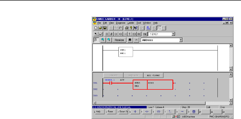
Task: Select the eraser tool
Action: click(x=100, y=34)
